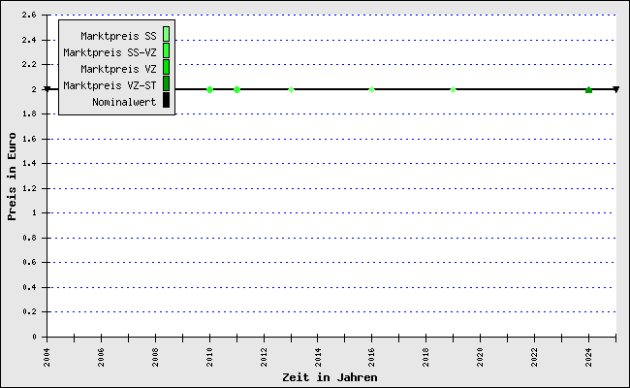
Task: Select the diamond data point at 2016
Action: tap(371, 89)
